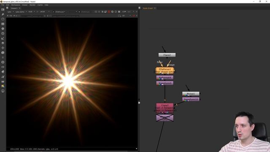270x152 pixels.
Task: Open the 3D nodes cube icon
Action: click(3, 52)
